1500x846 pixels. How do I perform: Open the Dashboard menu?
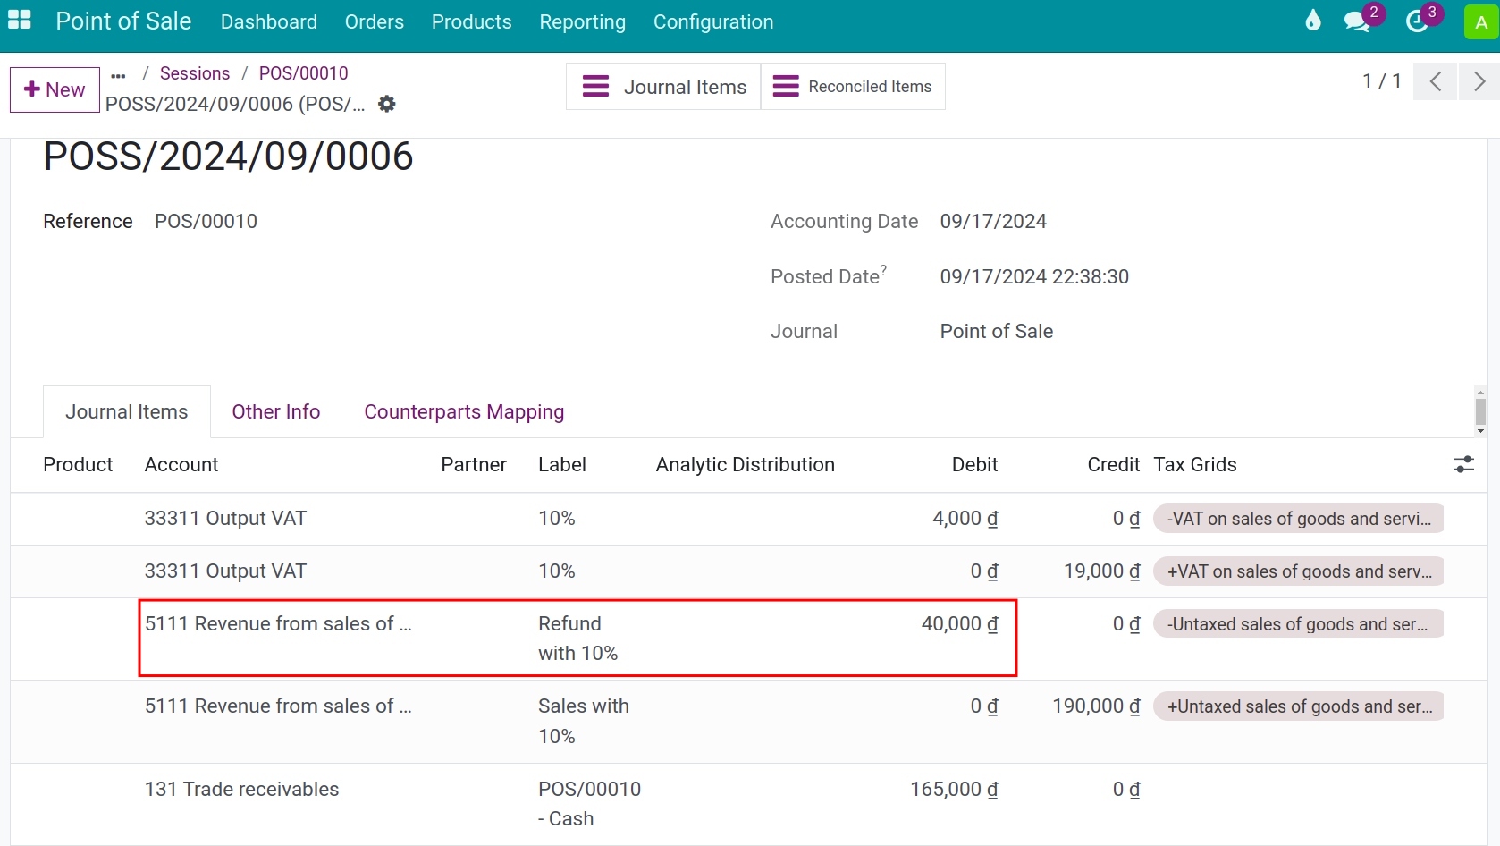tap(269, 21)
